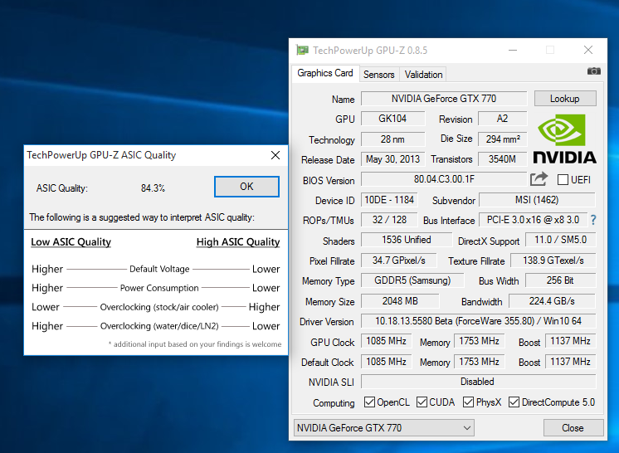Toggle the PhysX checkbox
The width and height of the screenshot is (619, 453).
pos(468,402)
